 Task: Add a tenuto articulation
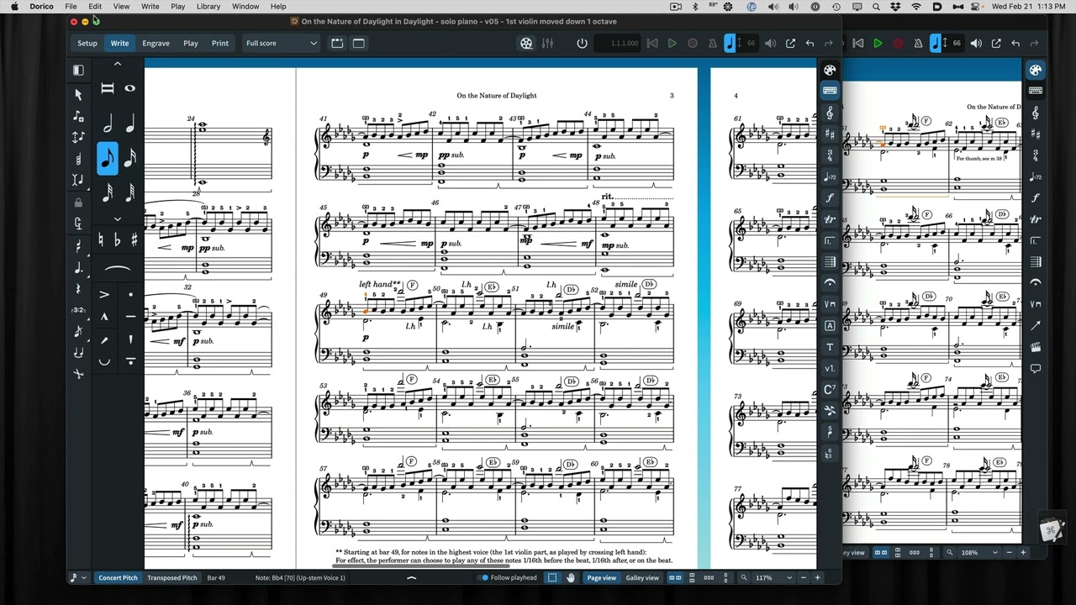130,317
